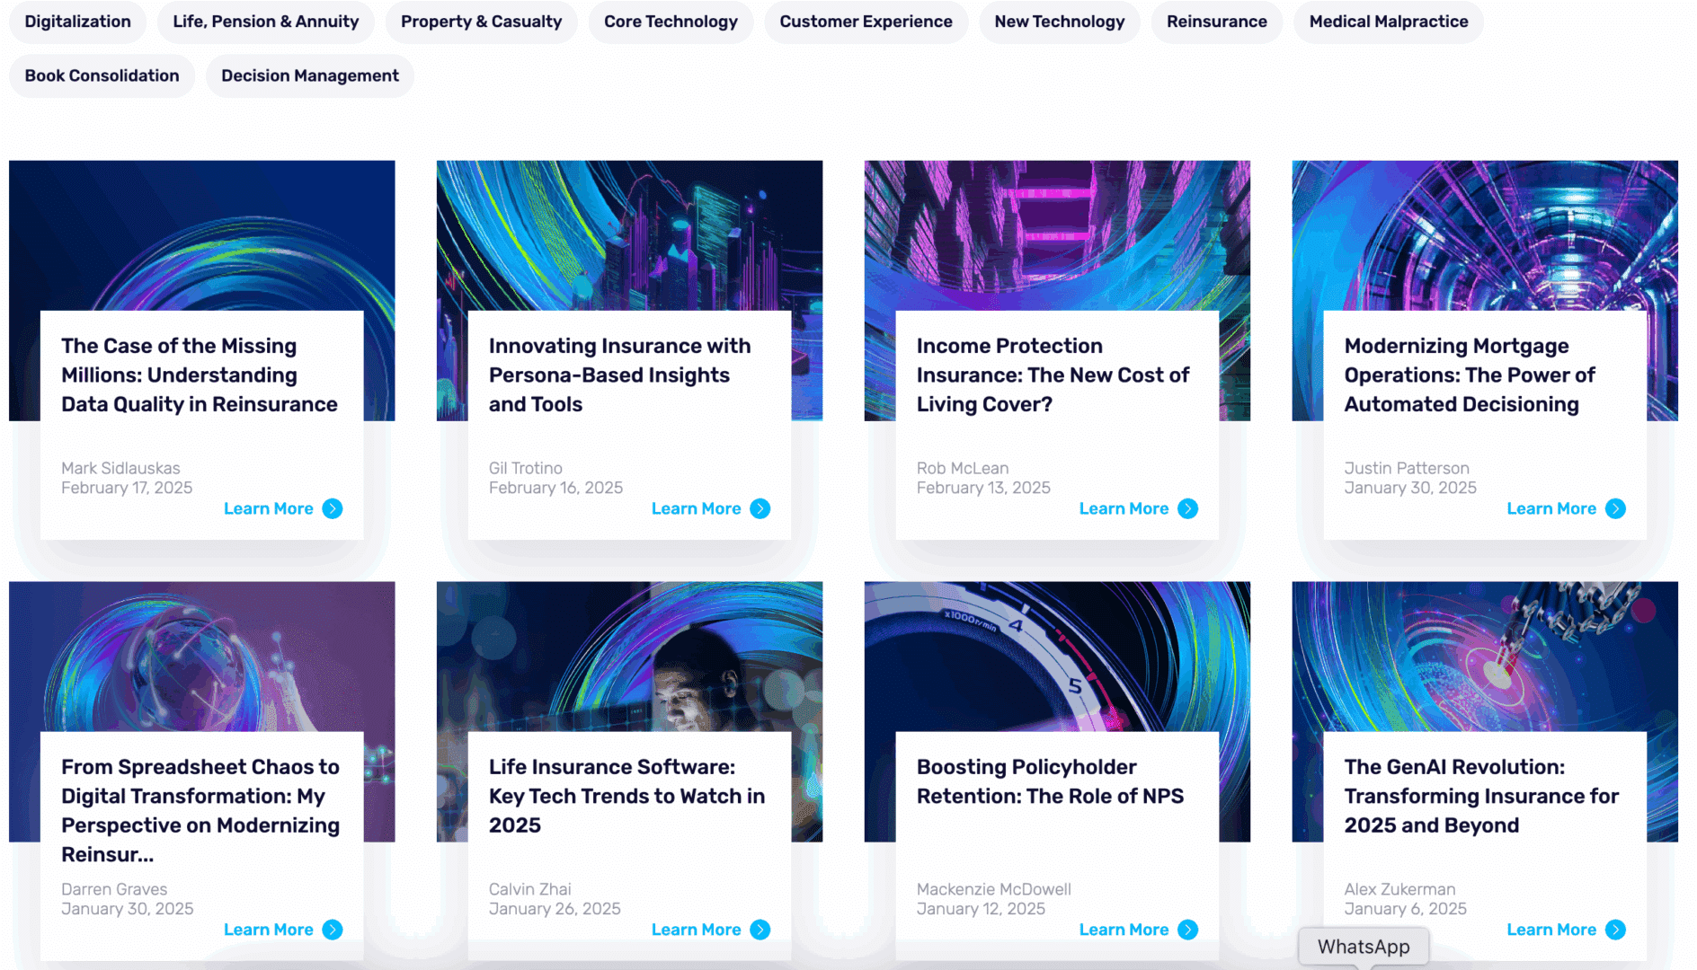This screenshot has height=970, width=1697.
Task: Click the tachometer gauge thumbnail on NPS card
Action: 1057,657
